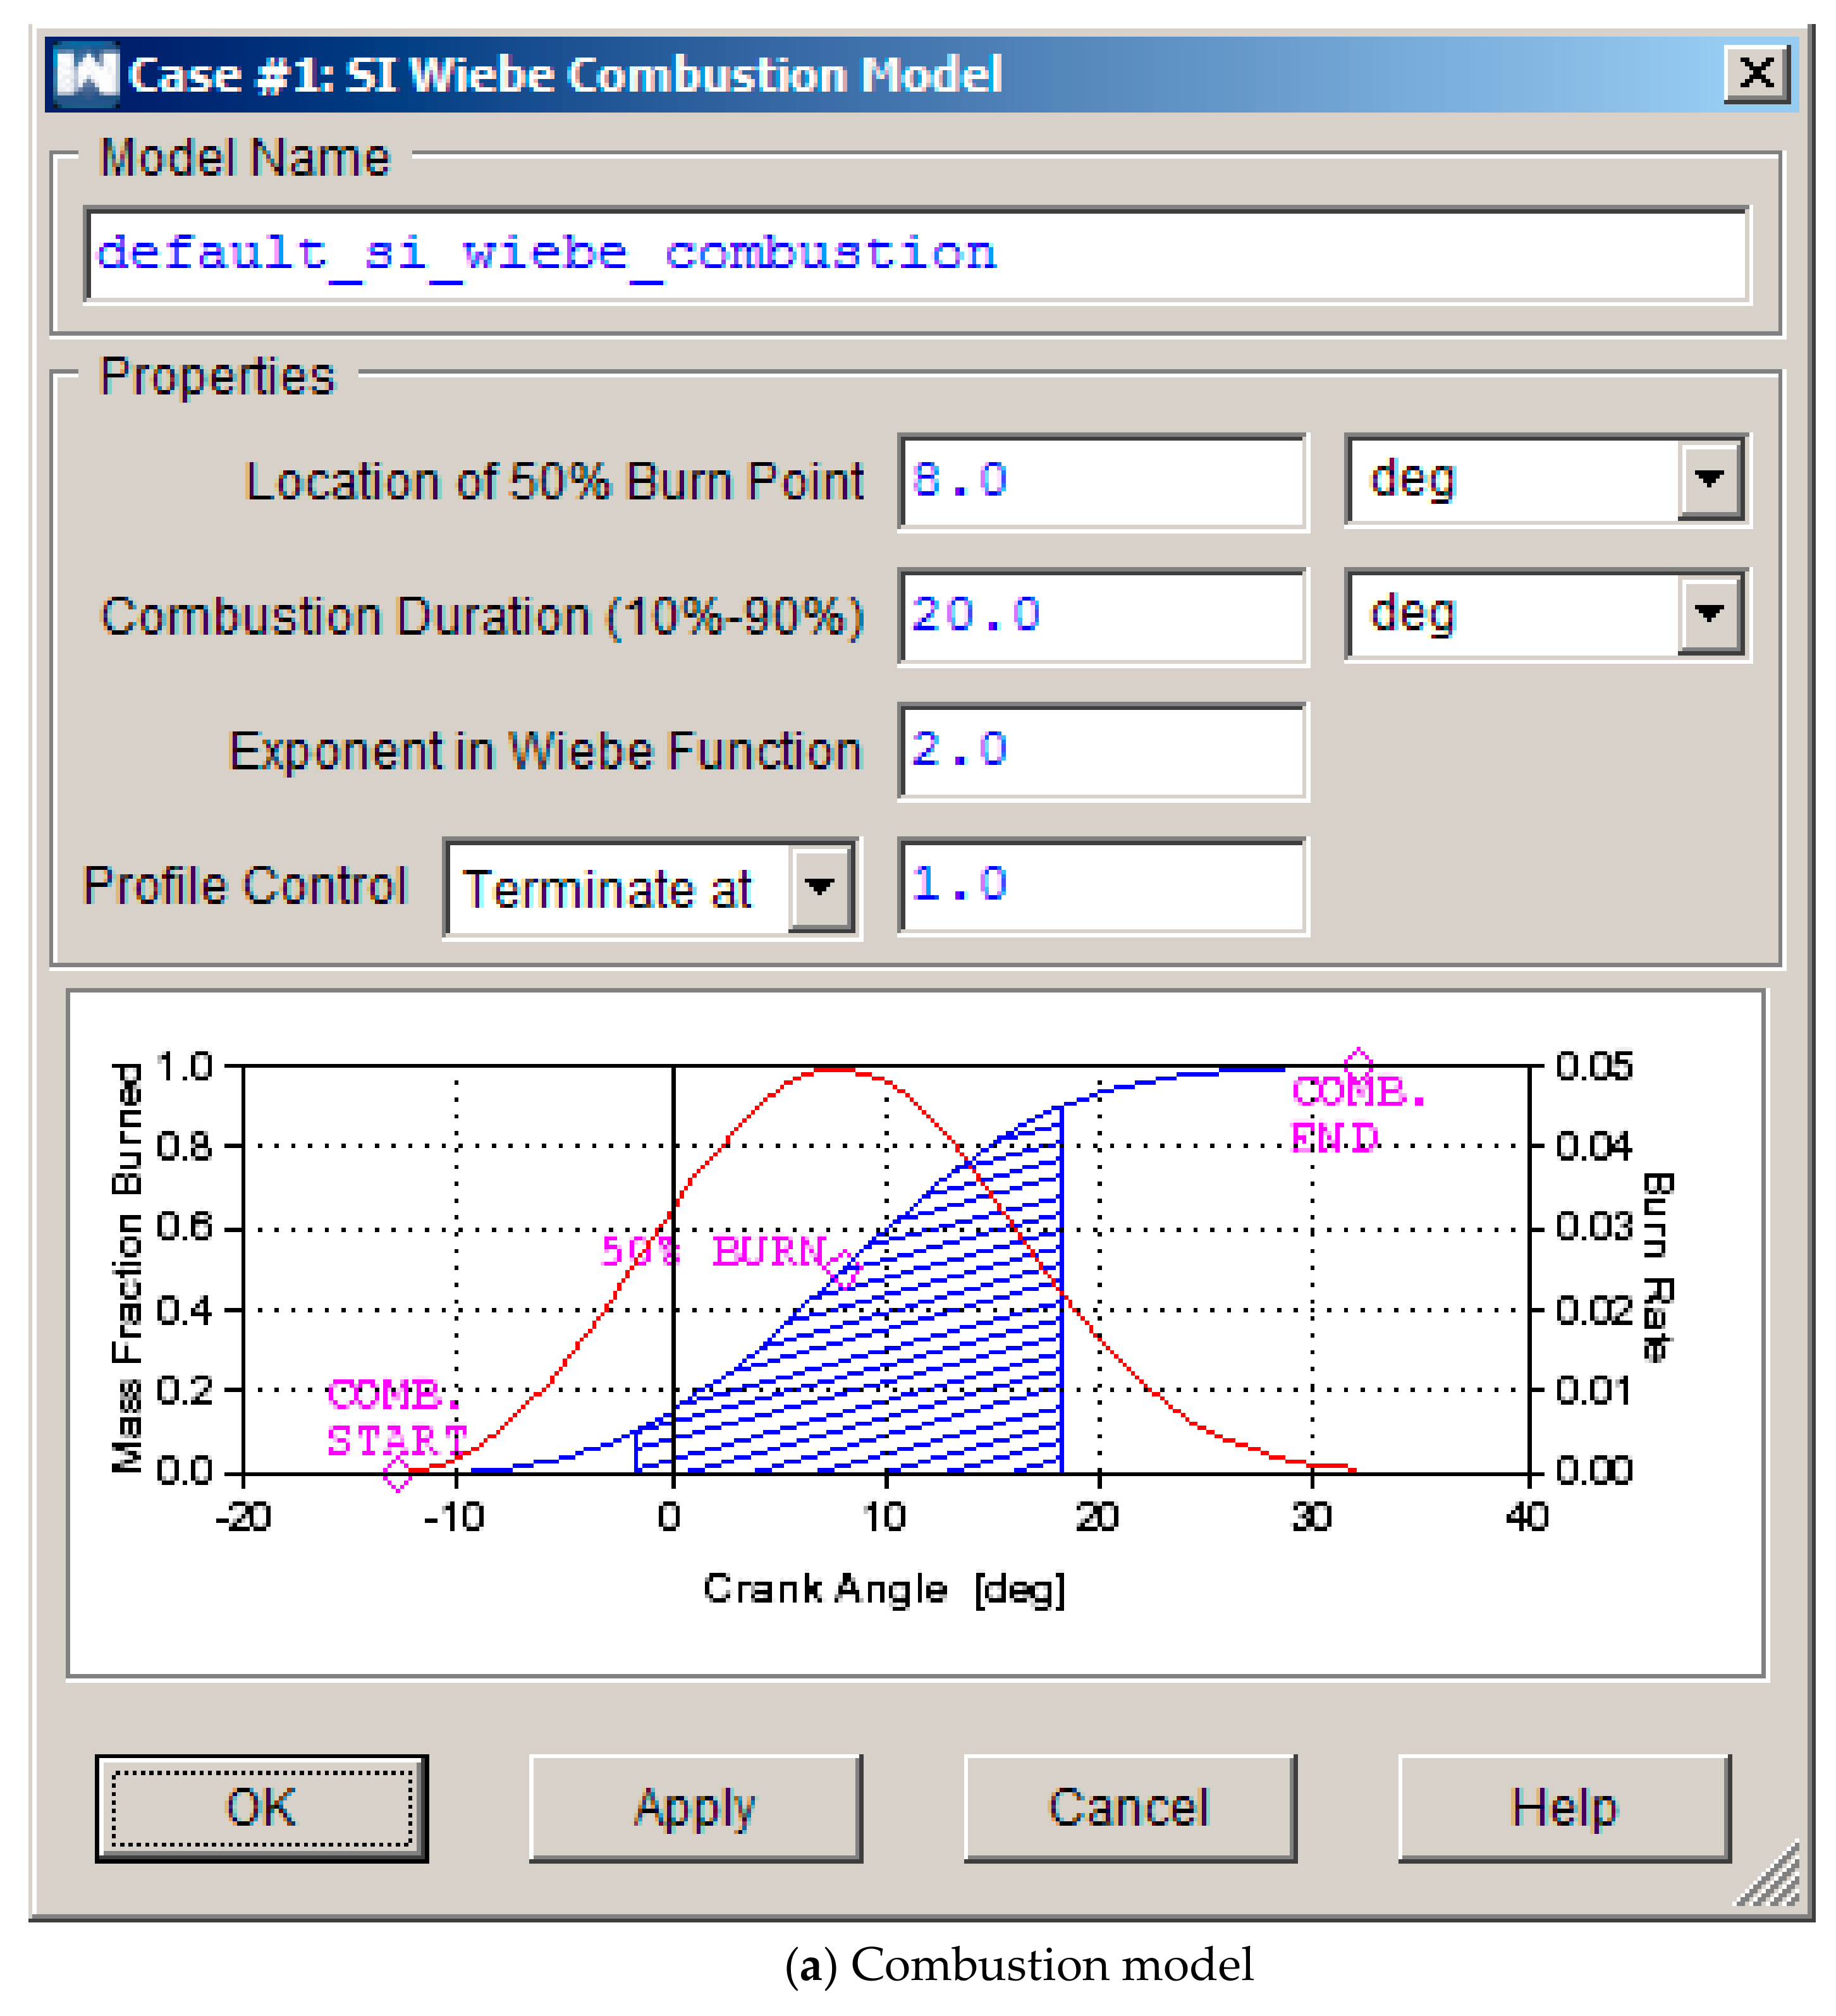Click the Wiebe Function exponent field
Viewport: 1836px width, 2016px height.
pos(1102,751)
